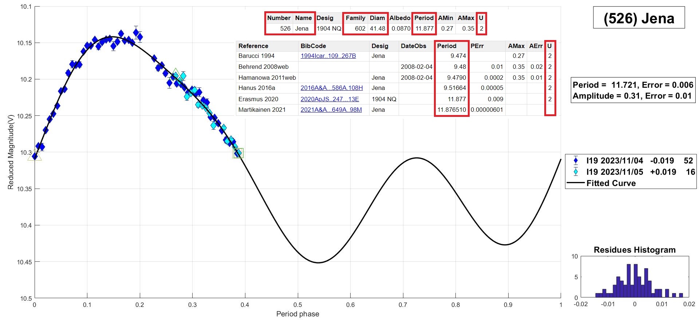Select the period value '9.51664'
This screenshot has width=699, height=320.
pyautogui.click(x=455, y=88)
